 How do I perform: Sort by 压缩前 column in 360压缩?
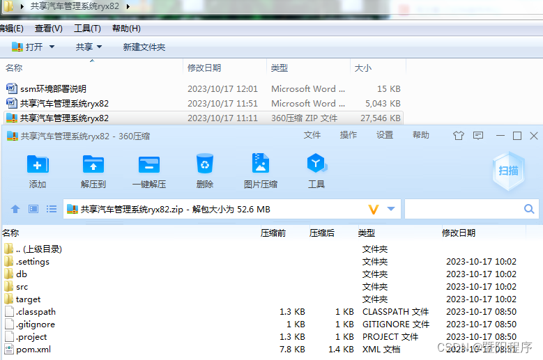coord(273,233)
